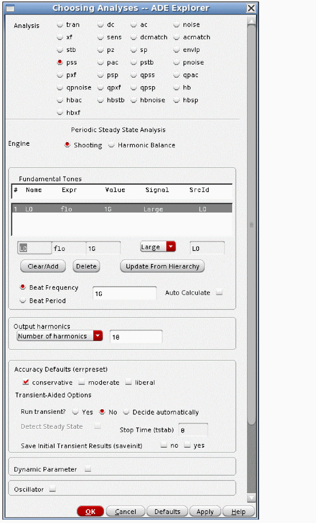The image size is (316, 523).
Task: Select the sp analysis option
Action: 134,50
